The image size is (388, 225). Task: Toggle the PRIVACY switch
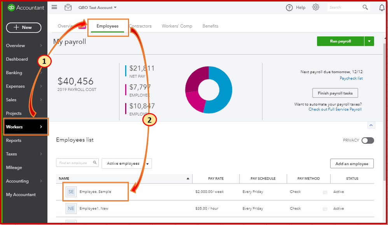tap(368, 140)
